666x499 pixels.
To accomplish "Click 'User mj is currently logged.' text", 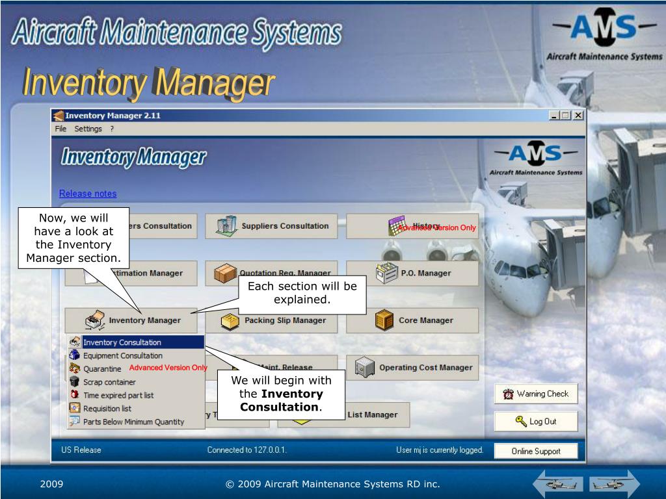I will click(440, 450).
